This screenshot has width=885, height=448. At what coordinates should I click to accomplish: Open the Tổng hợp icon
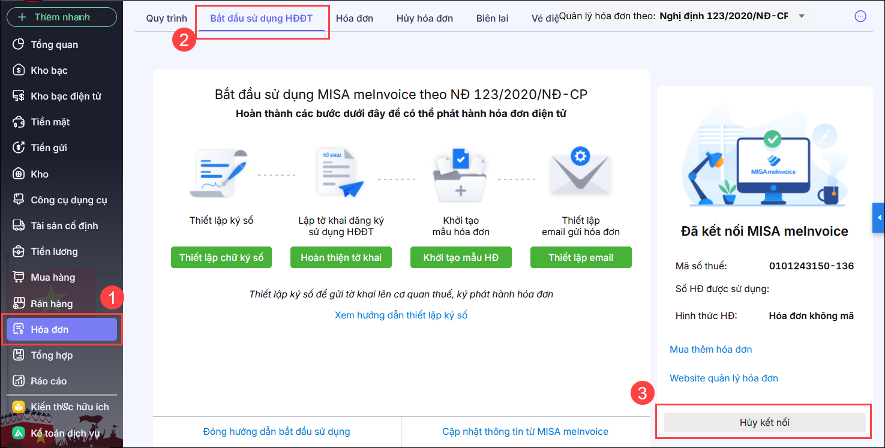[19, 355]
